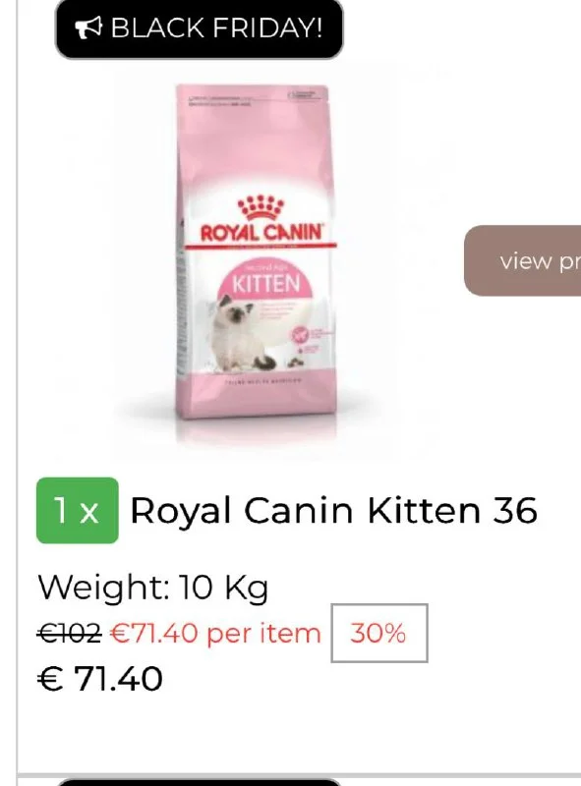Select the 30% discount badge

pyautogui.click(x=379, y=633)
